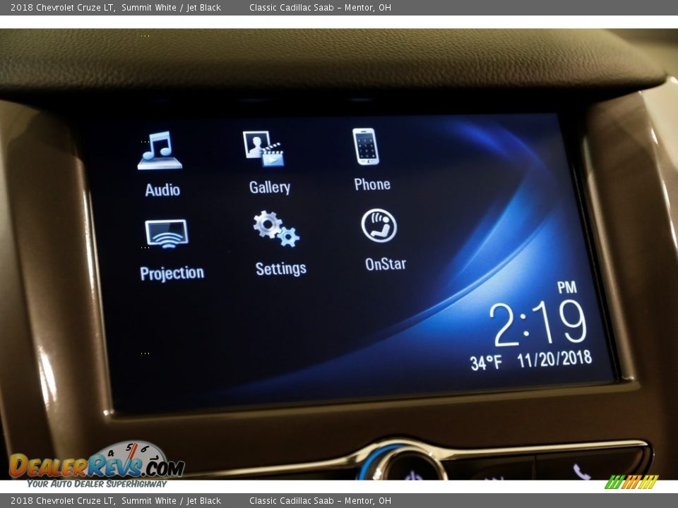This screenshot has height=508, width=678.
Task: Tap the Gallery photo and video icon
Action: click(x=263, y=148)
